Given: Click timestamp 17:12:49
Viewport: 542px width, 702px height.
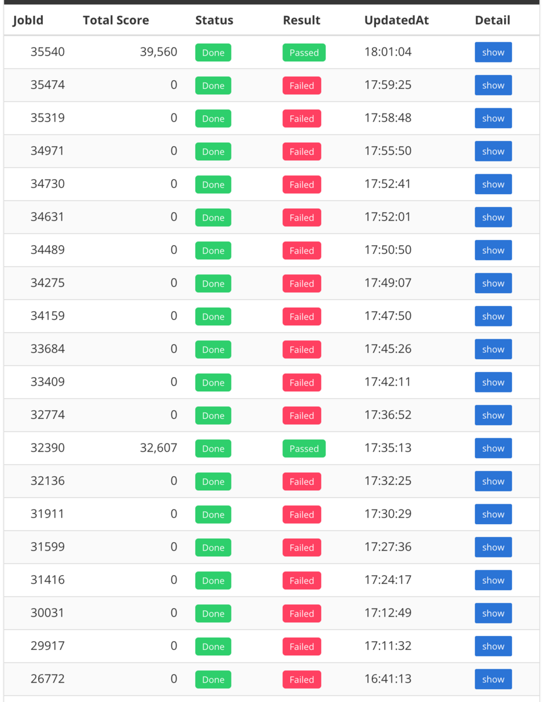Looking at the screenshot, I should tap(388, 613).
